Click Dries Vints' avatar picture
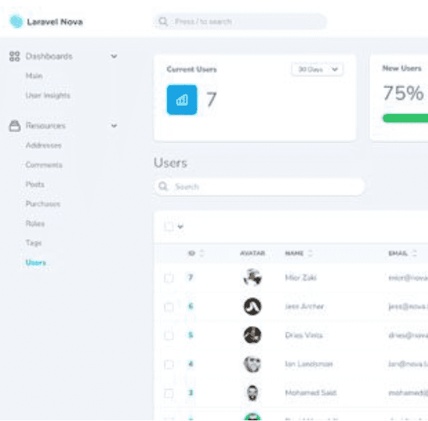Screen dimensions: 428x421 click(252, 335)
